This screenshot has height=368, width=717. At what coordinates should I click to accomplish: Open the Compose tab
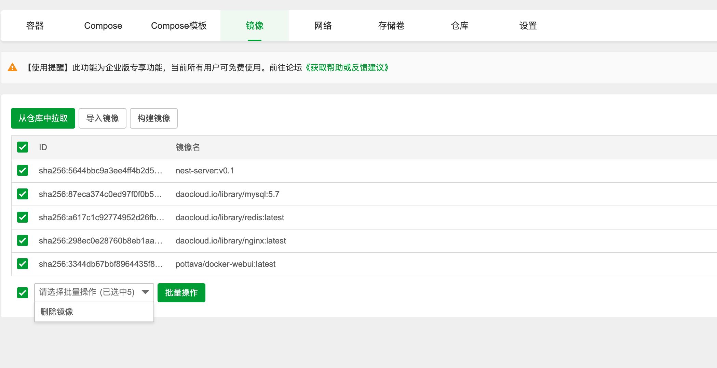103,26
